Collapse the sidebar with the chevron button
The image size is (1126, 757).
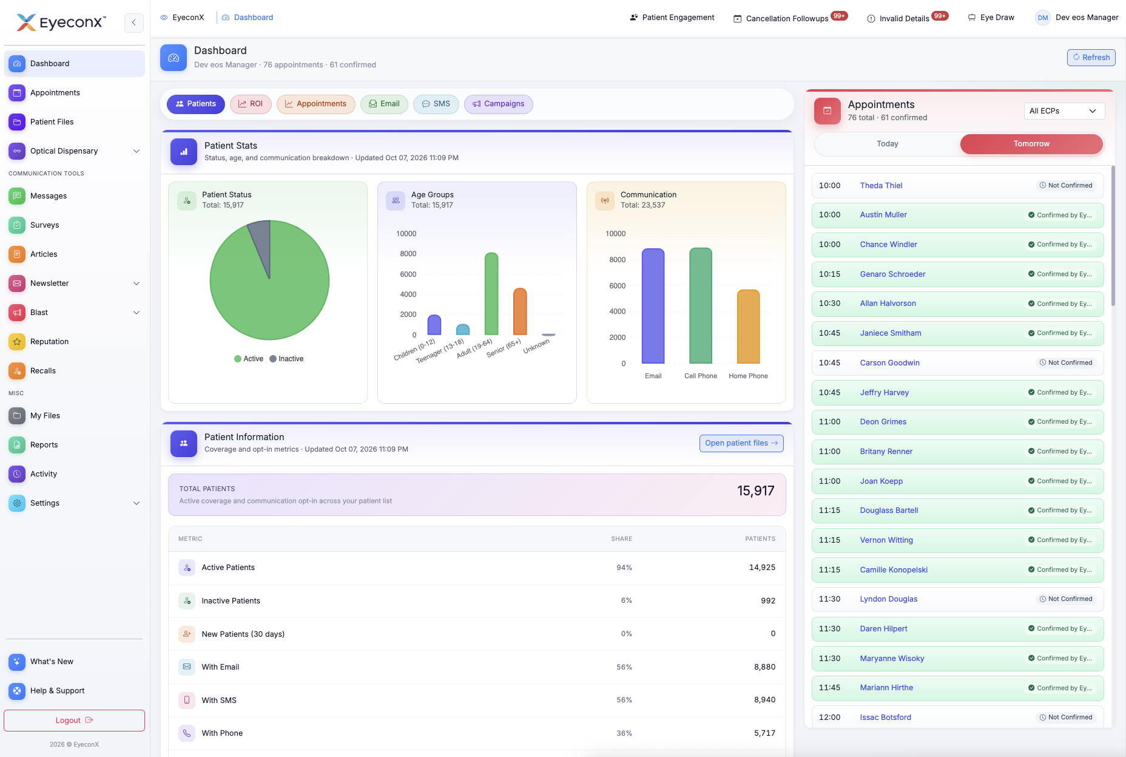point(133,22)
